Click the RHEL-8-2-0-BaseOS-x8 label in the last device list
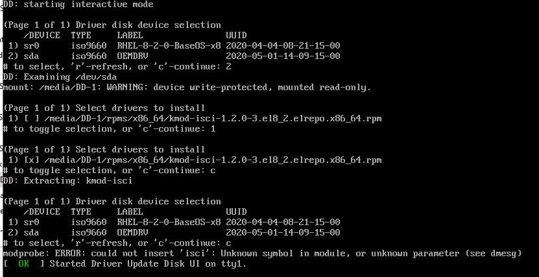The height and width of the screenshot is (277, 539). point(169,222)
